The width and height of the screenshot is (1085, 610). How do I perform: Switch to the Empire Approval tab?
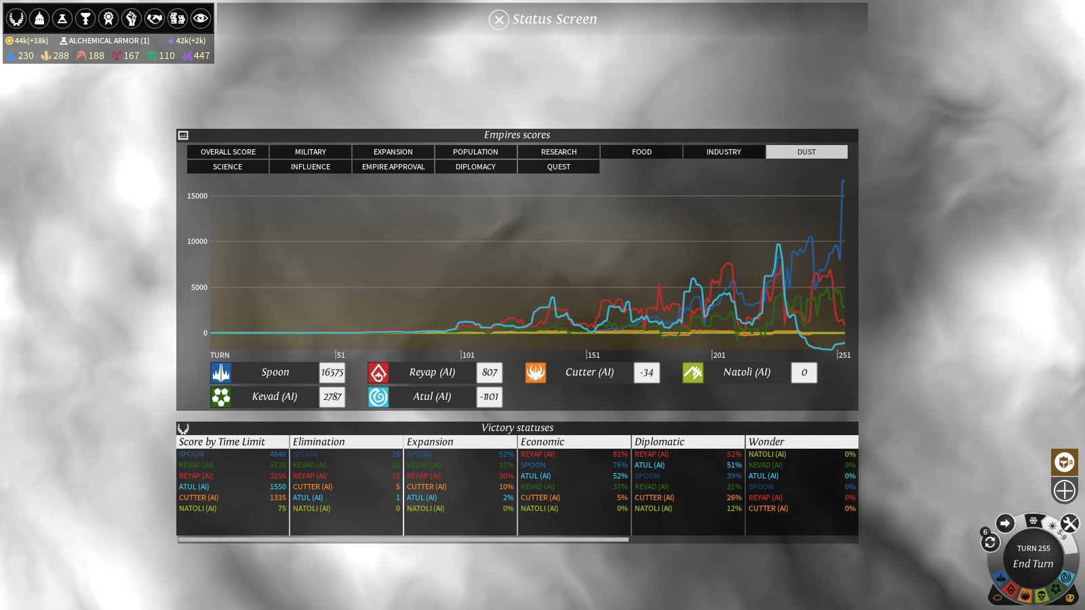393,167
